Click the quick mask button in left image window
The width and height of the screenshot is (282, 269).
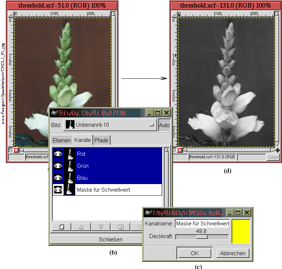coord(16,150)
